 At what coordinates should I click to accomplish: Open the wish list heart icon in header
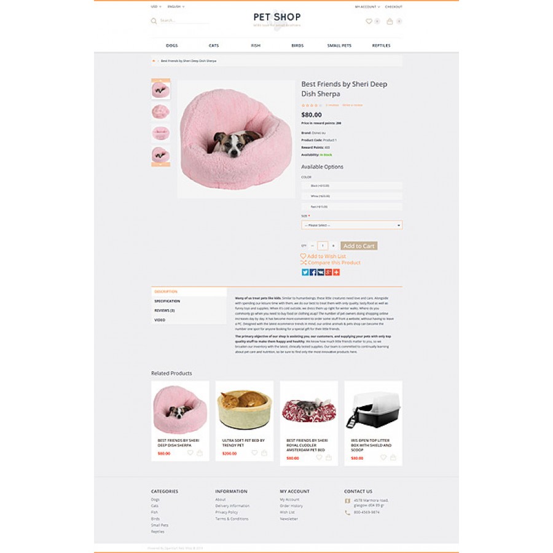pyautogui.click(x=369, y=21)
